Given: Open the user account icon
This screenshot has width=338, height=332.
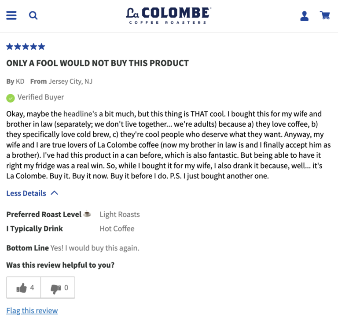Looking at the screenshot, I should 304,16.
